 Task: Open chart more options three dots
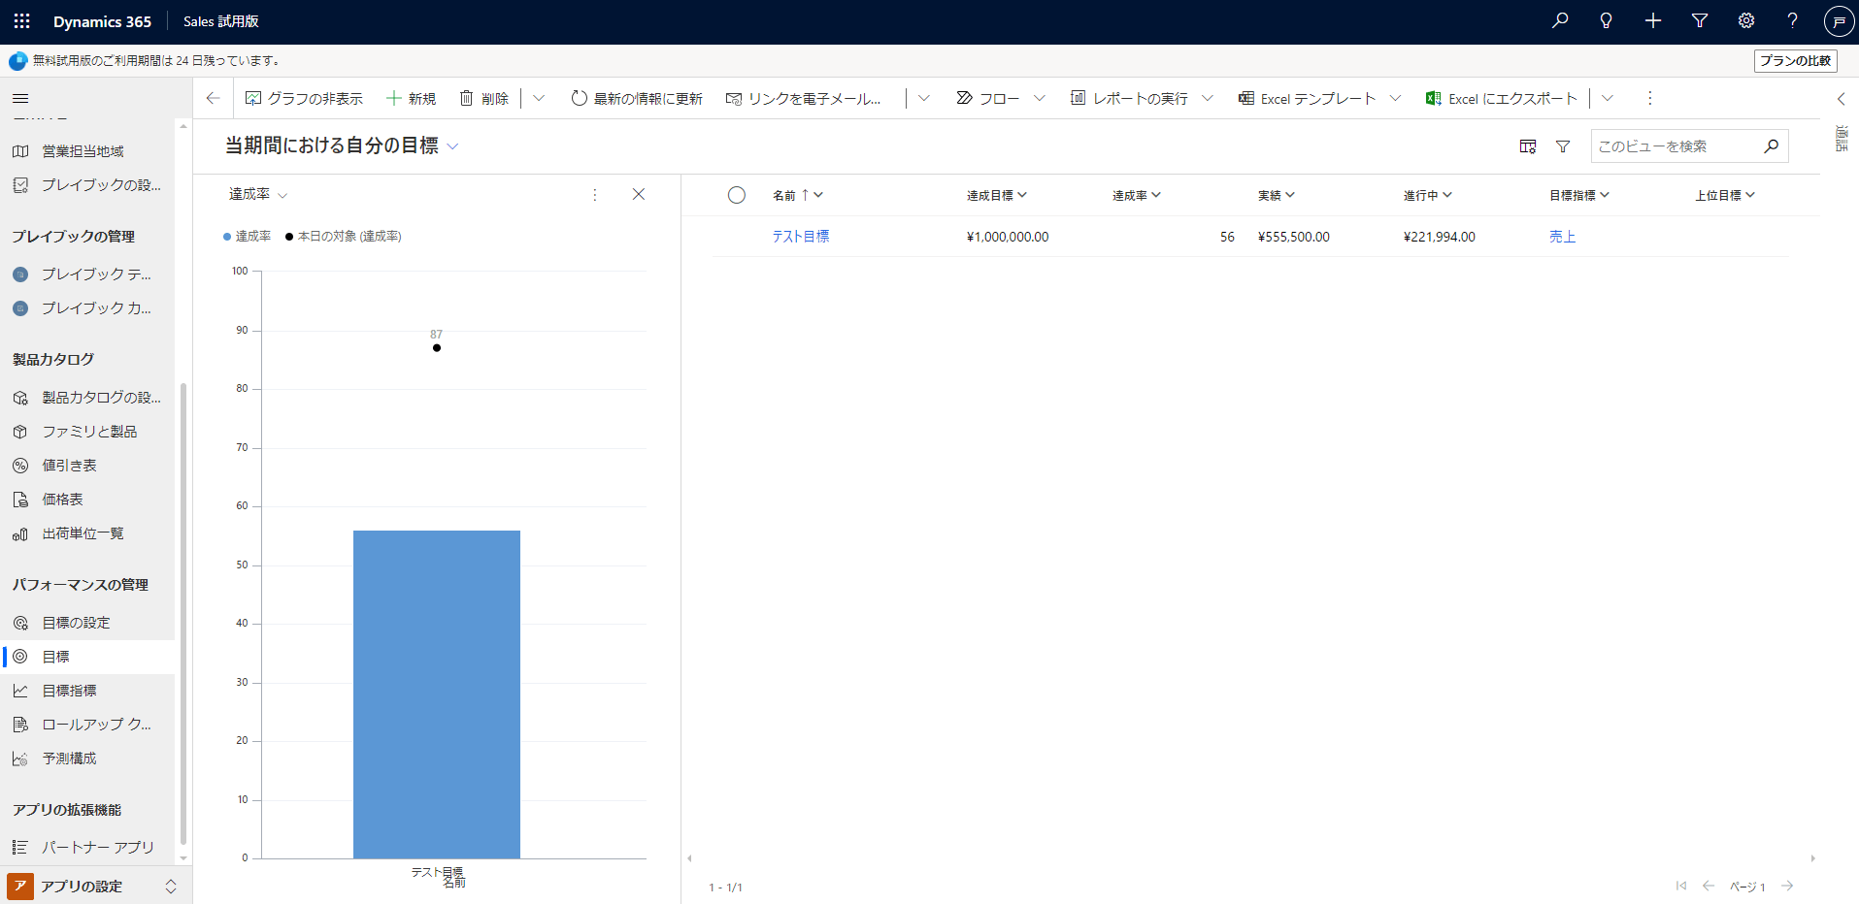coord(595,195)
